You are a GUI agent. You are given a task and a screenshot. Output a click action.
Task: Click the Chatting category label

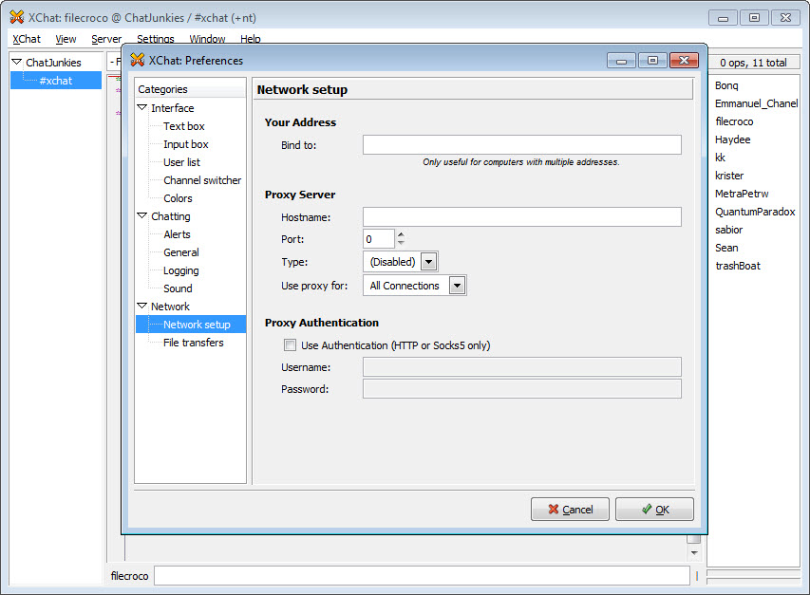coord(171,216)
